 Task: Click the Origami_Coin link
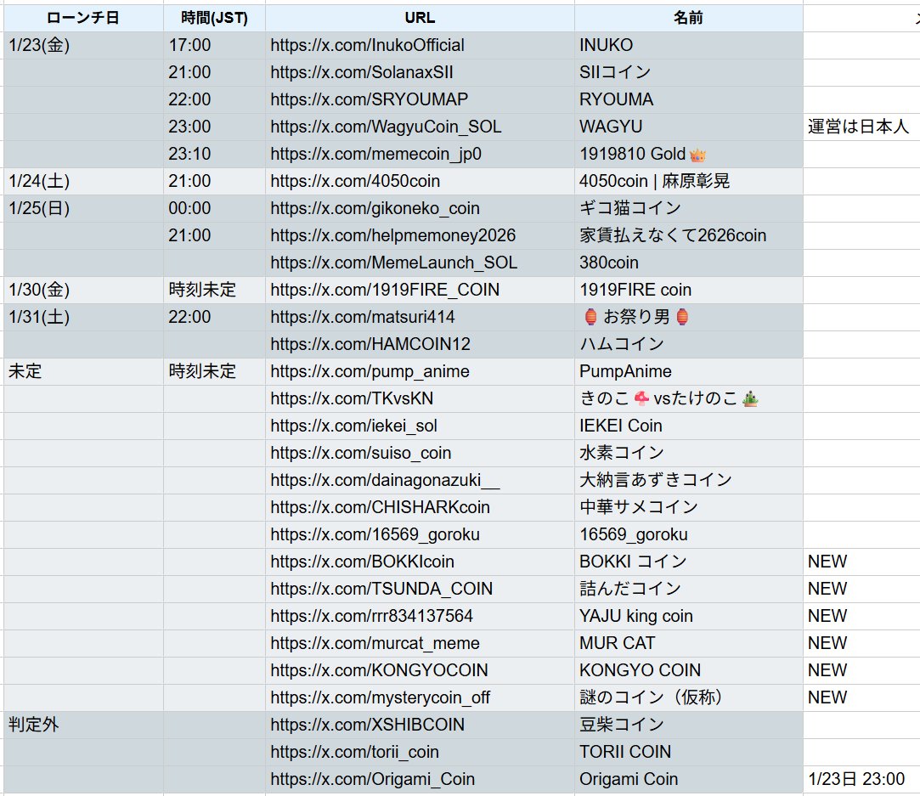[x=373, y=779]
